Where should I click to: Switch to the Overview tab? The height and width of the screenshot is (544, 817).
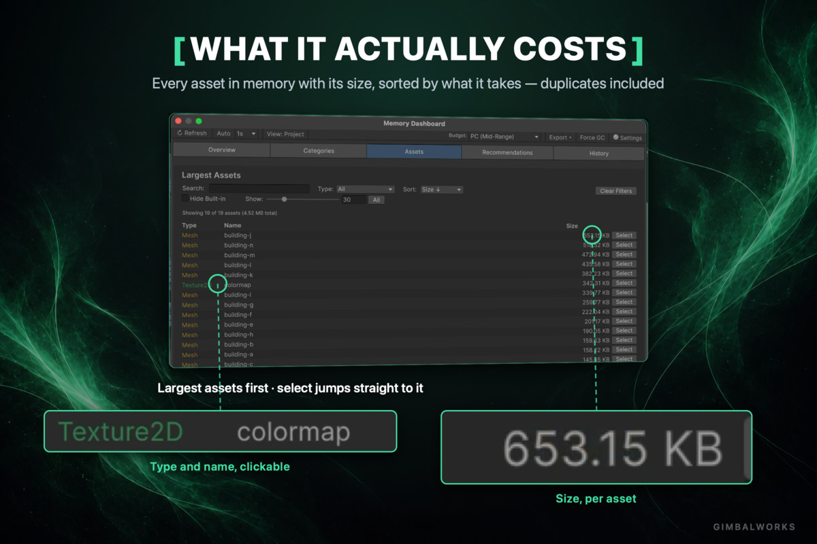tap(222, 150)
